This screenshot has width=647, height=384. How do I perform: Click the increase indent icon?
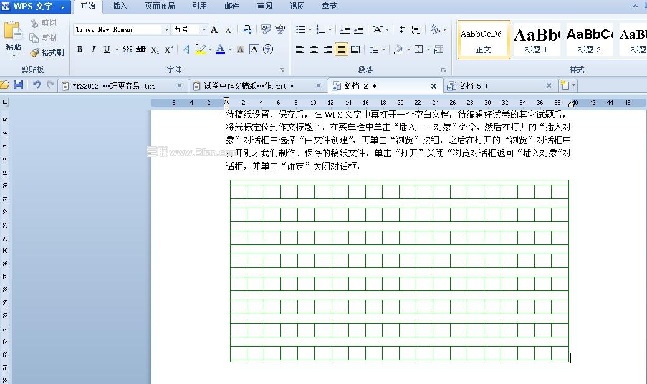359,30
